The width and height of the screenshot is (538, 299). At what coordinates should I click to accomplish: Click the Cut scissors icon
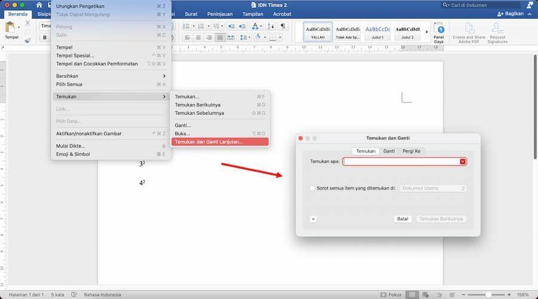pyautogui.click(x=27, y=24)
